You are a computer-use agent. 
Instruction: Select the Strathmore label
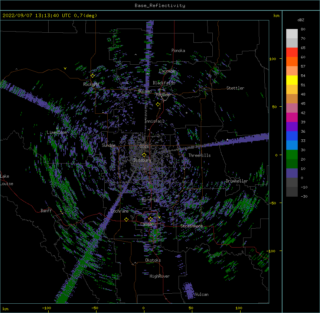click(192, 226)
